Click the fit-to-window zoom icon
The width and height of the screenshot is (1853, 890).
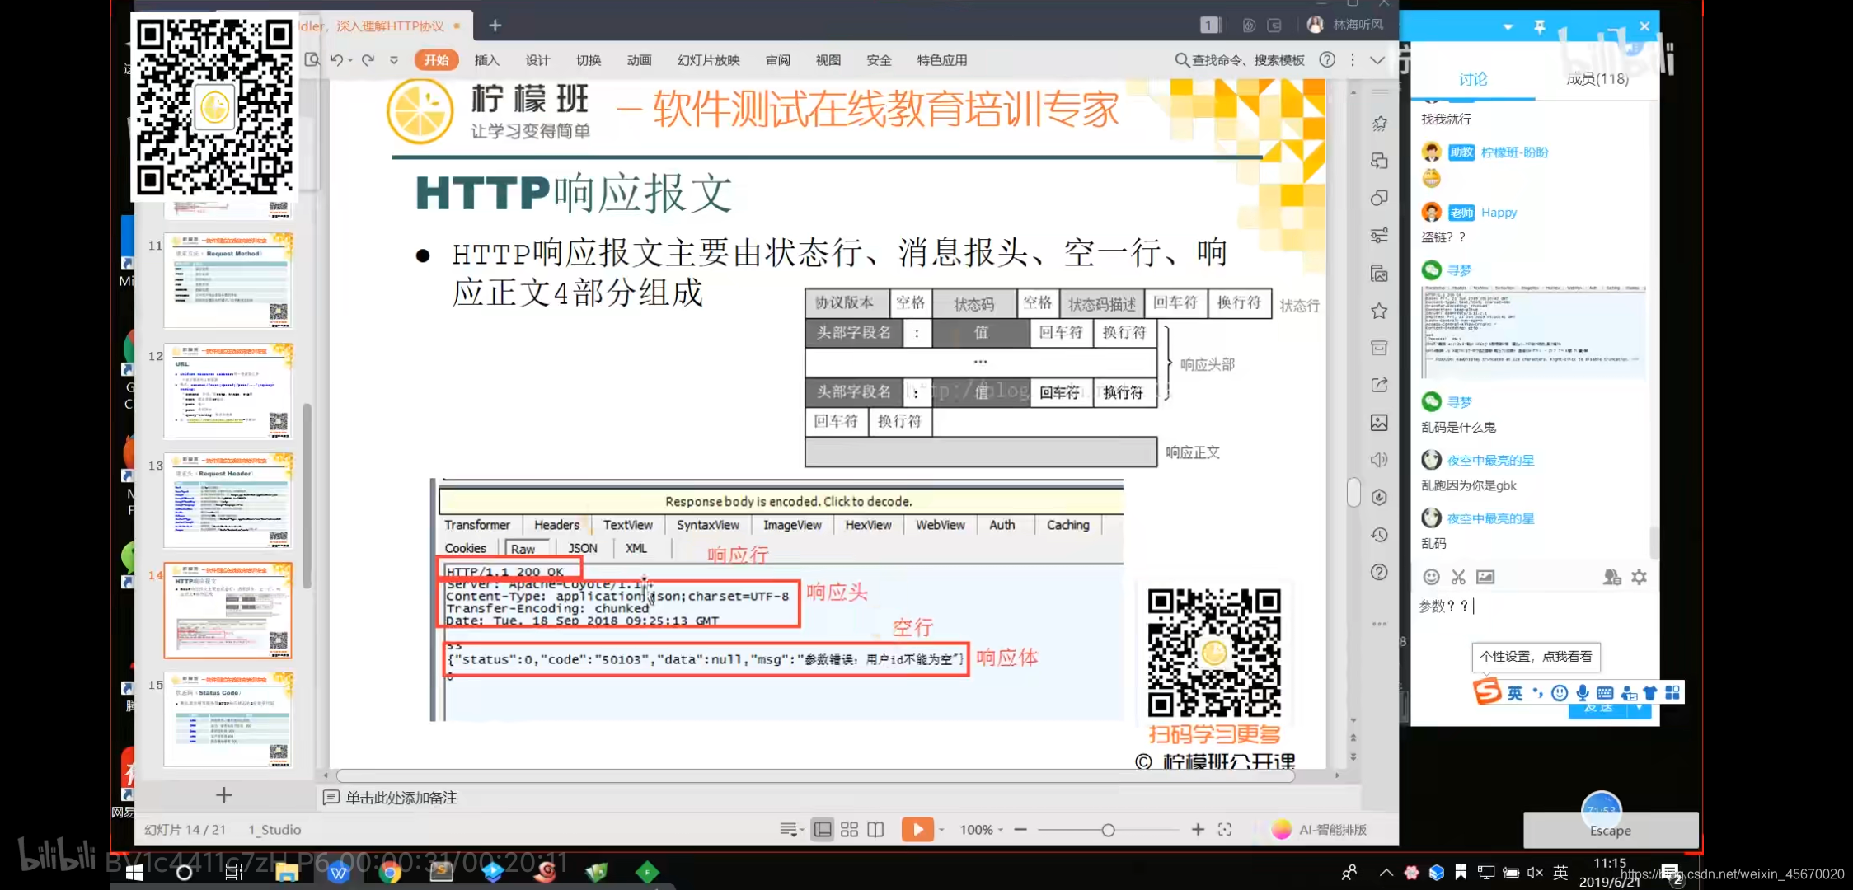[1225, 830]
